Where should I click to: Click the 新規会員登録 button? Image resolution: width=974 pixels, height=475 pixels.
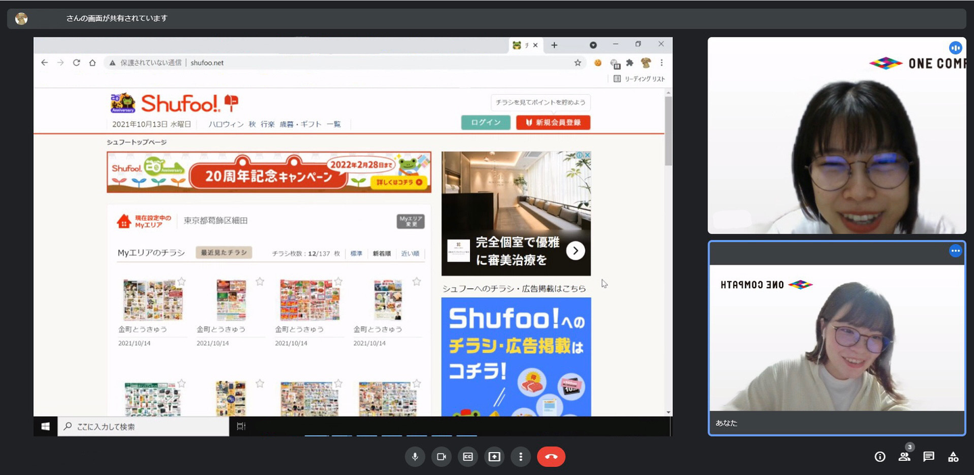coord(553,122)
